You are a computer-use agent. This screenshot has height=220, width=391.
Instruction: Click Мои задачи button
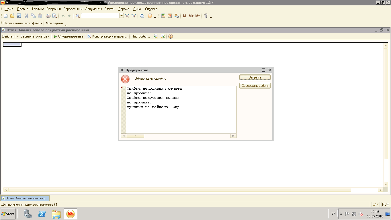[54, 23]
